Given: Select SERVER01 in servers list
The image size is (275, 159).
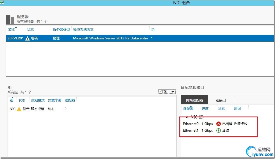Looking at the screenshot, I should (15, 38).
